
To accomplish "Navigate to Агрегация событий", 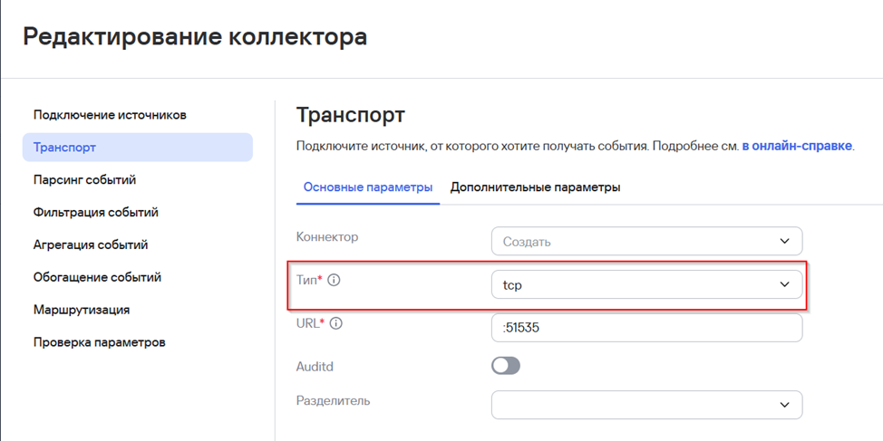I will [x=91, y=245].
